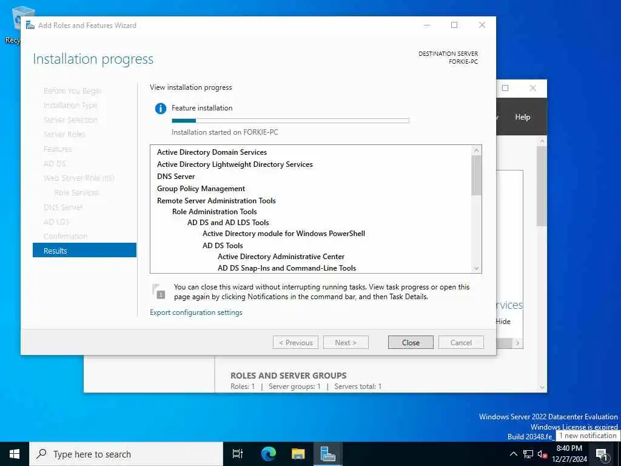The image size is (621, 466).
Task: Select Before You Begin step
Action: (x=73, y=91)
